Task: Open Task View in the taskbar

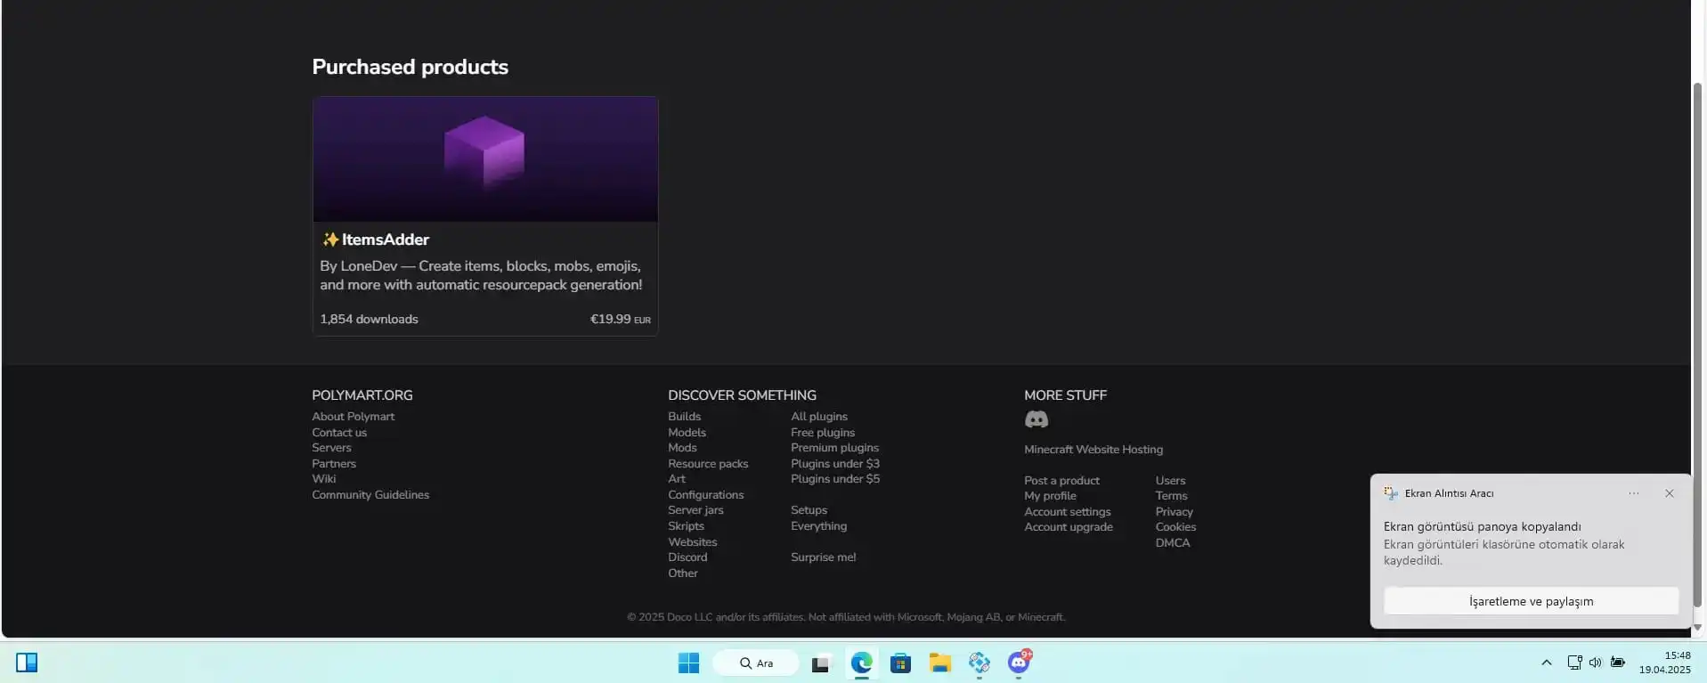Action: [x=820, y=663]
